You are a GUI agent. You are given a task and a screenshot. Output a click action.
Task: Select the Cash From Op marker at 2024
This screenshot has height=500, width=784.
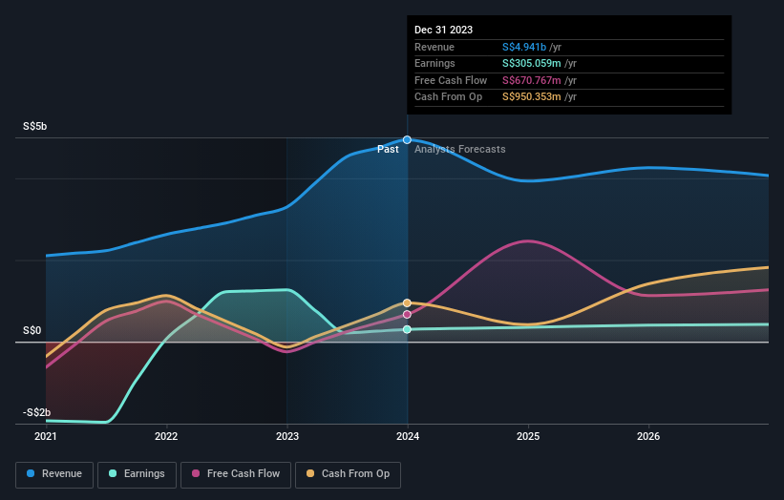(407, 303)
